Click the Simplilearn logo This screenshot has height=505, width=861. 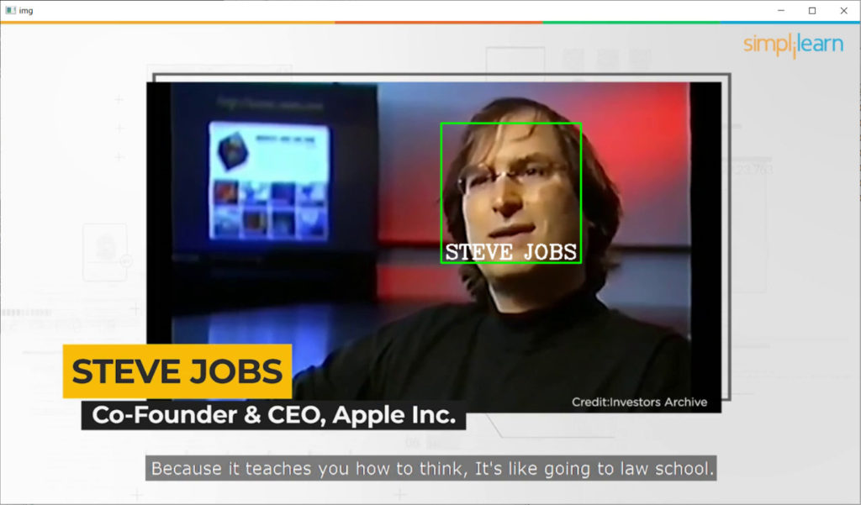coord(793,45)
